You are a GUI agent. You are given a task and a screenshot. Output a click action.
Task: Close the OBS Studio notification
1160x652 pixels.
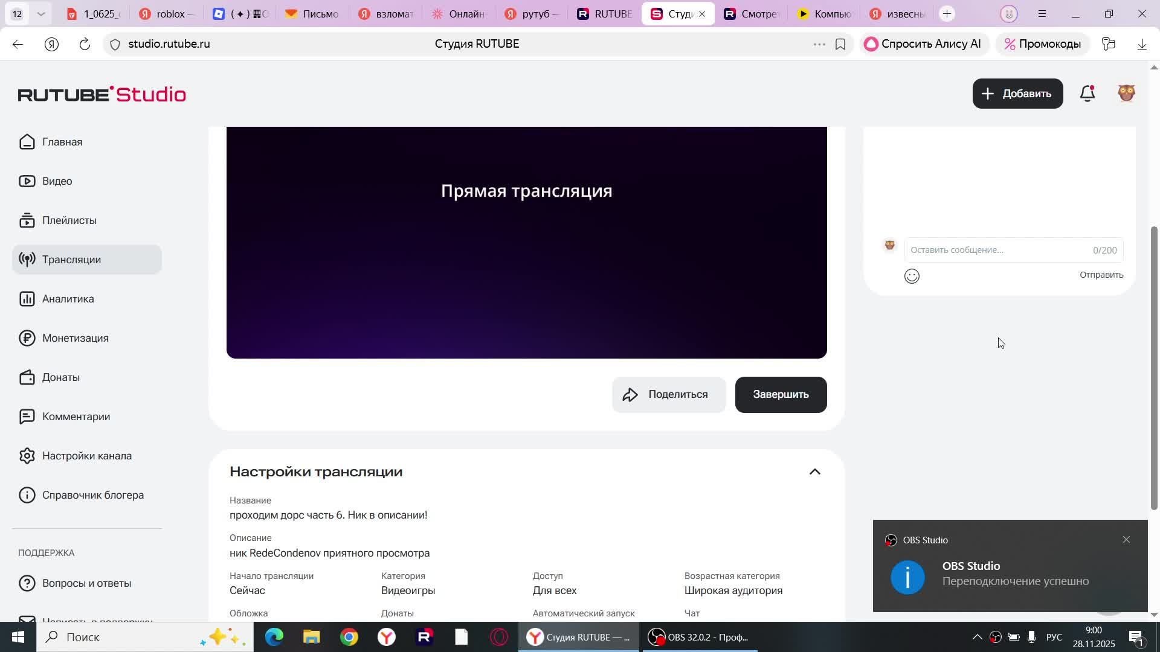pyautogui.click(x=1126, y=540)
